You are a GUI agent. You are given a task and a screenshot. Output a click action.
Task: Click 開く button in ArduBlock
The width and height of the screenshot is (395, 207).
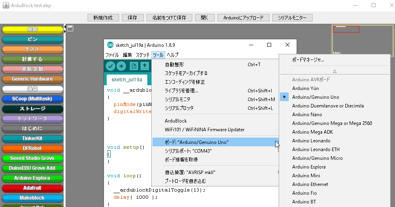click(205, 17)
